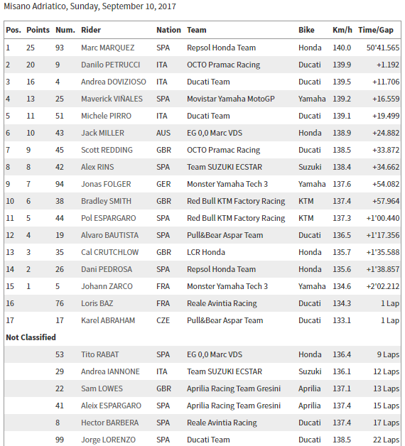This screenshot has height=446, width=405.
Task: Click the Repsol Honda Team cell for Marquez
Action: pos(221,48)
